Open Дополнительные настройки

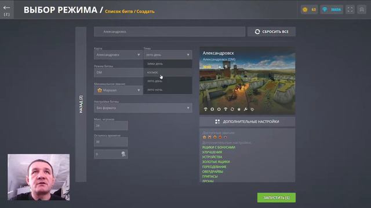[x=248, y=121]
